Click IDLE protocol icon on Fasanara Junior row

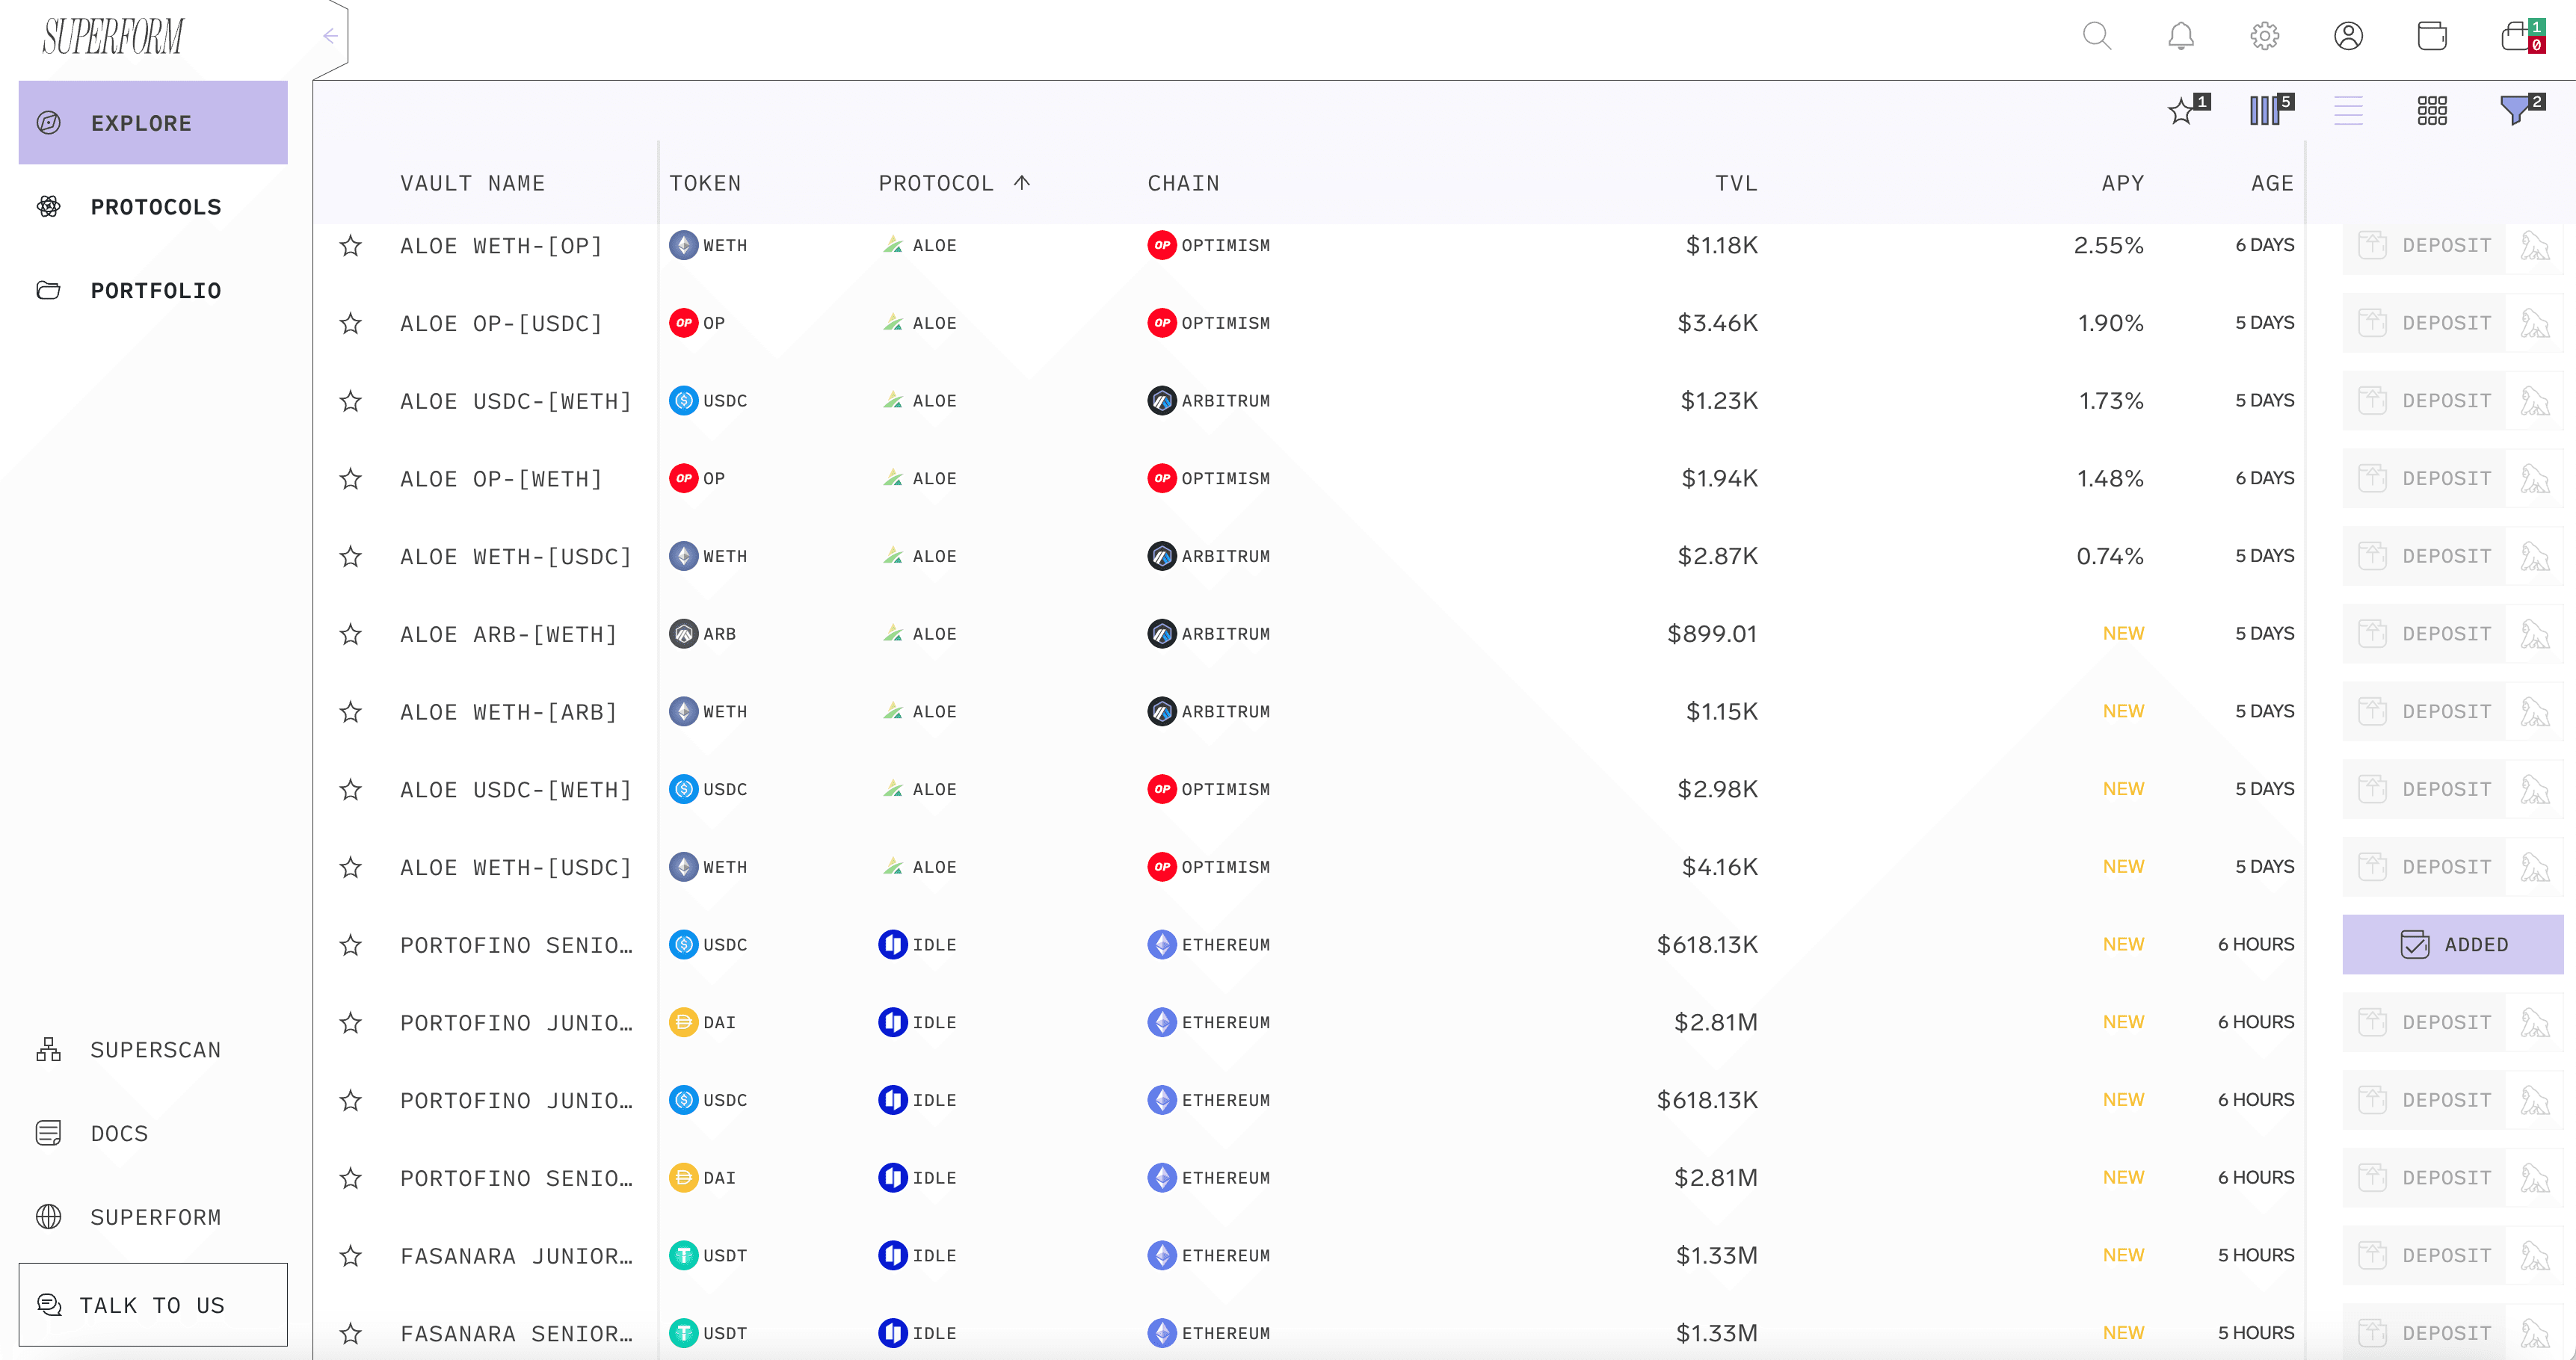pyautogui.click(x=892, y=1256)
